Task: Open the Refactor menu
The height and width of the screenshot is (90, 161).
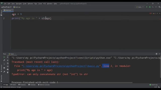Action: (30, 3)
